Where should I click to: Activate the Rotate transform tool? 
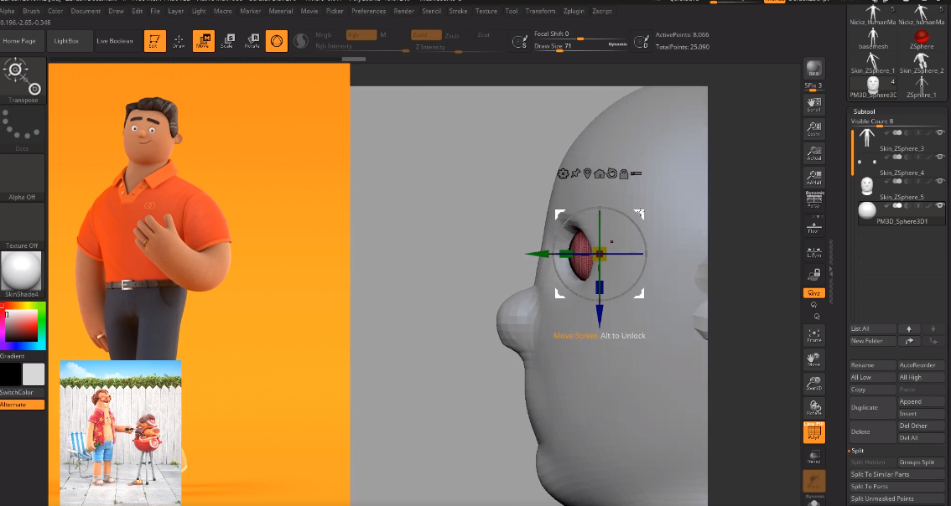(x=252, y=41)
